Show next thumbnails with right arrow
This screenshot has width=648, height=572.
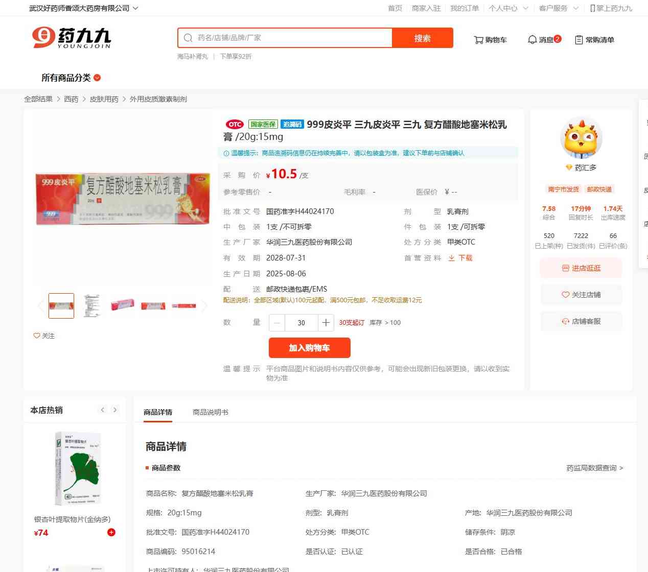pos(204,306)
